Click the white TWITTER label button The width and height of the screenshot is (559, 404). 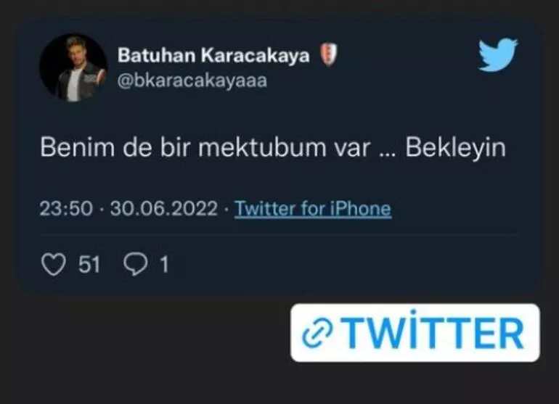tap(415, 333)
